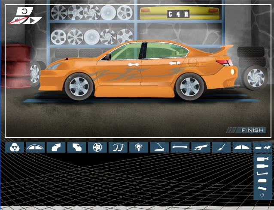Choose the front bumper part icon
Image resolution: width=274 pixels, height=210 pixels.
tap(56, 147)
